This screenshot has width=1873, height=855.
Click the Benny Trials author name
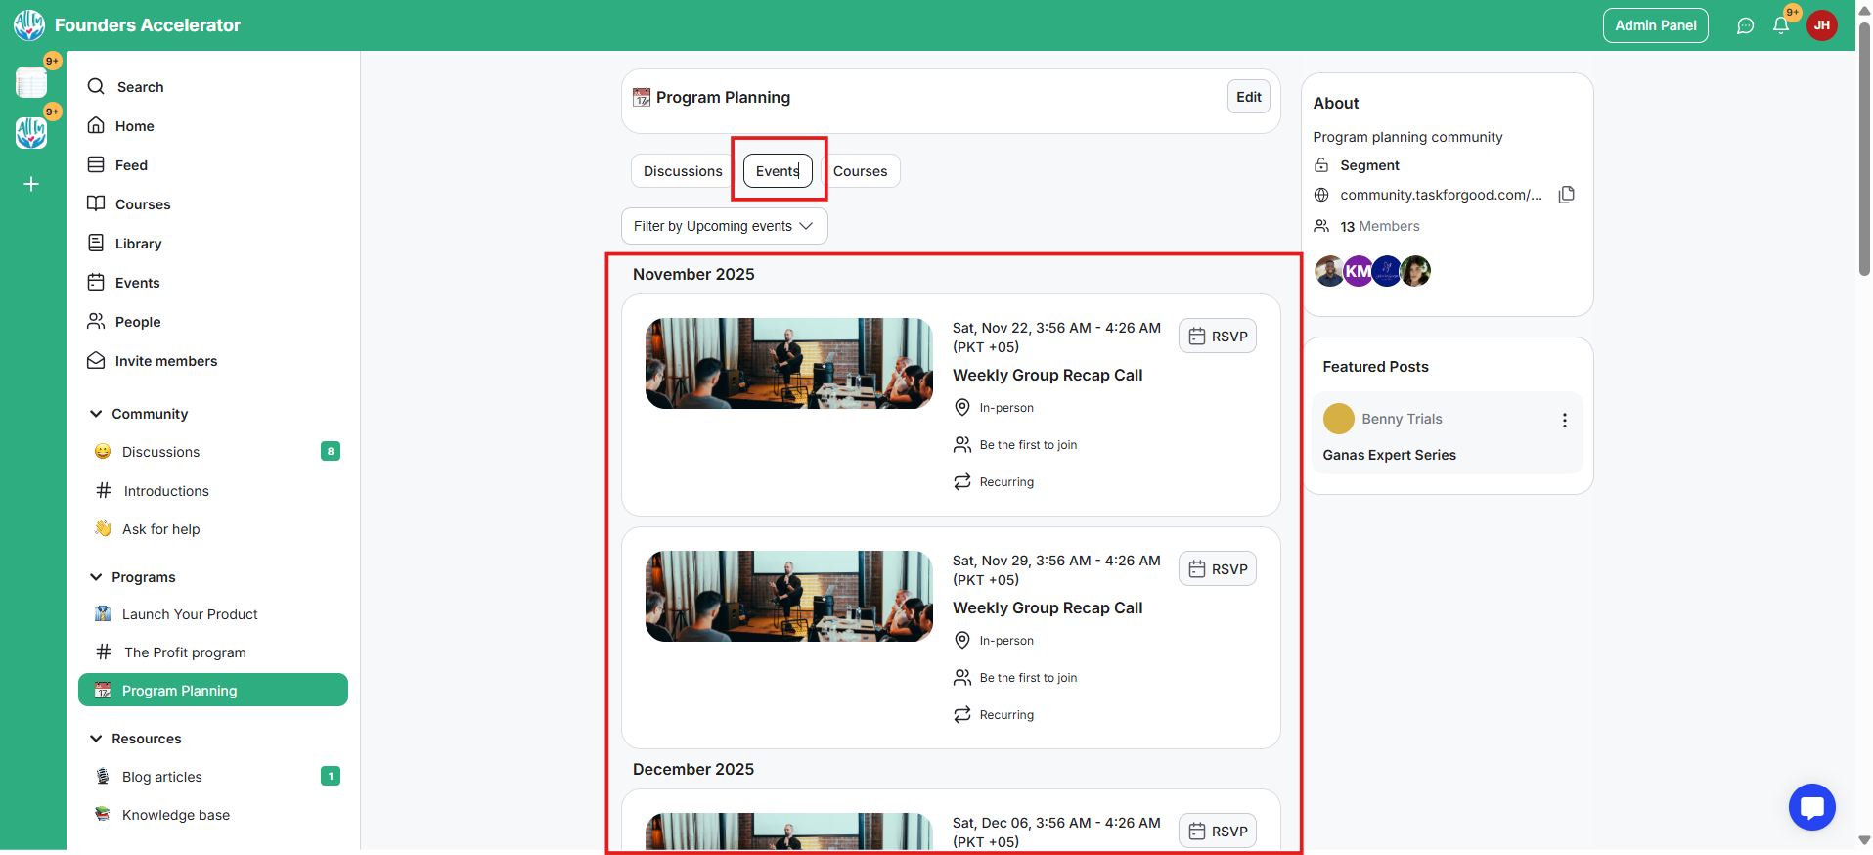pyautogui.click(x=1402, y=419)
